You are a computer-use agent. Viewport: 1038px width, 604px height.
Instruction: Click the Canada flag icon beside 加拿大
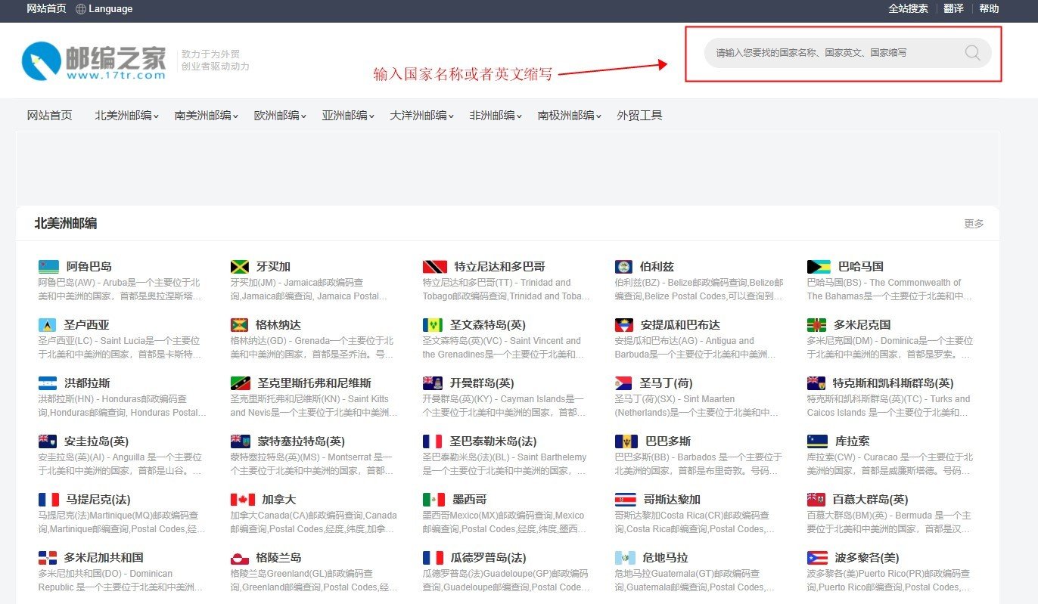(x=242, y=499)
